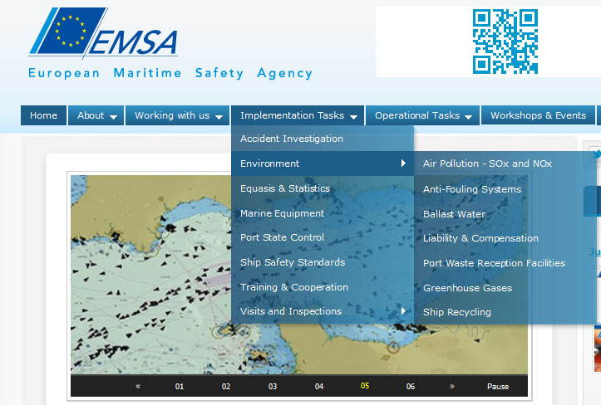Click the Implementation Tasks label

click(x=292, y=115)
